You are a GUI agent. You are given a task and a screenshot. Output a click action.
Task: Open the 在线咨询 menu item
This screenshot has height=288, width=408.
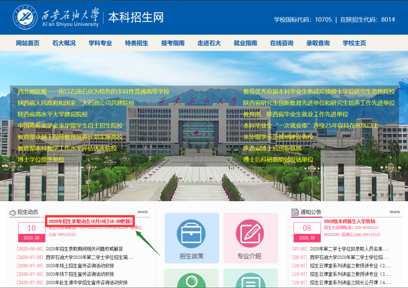(282, 43)
